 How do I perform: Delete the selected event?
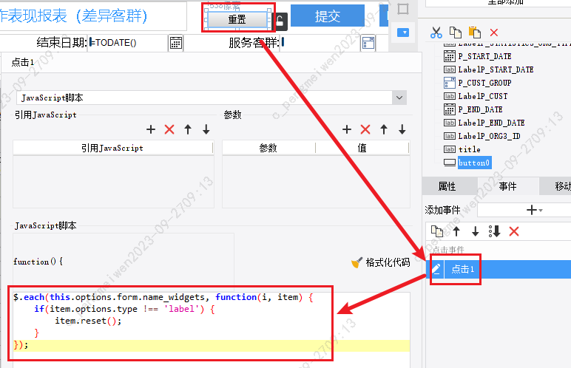(x=514, y=231)
